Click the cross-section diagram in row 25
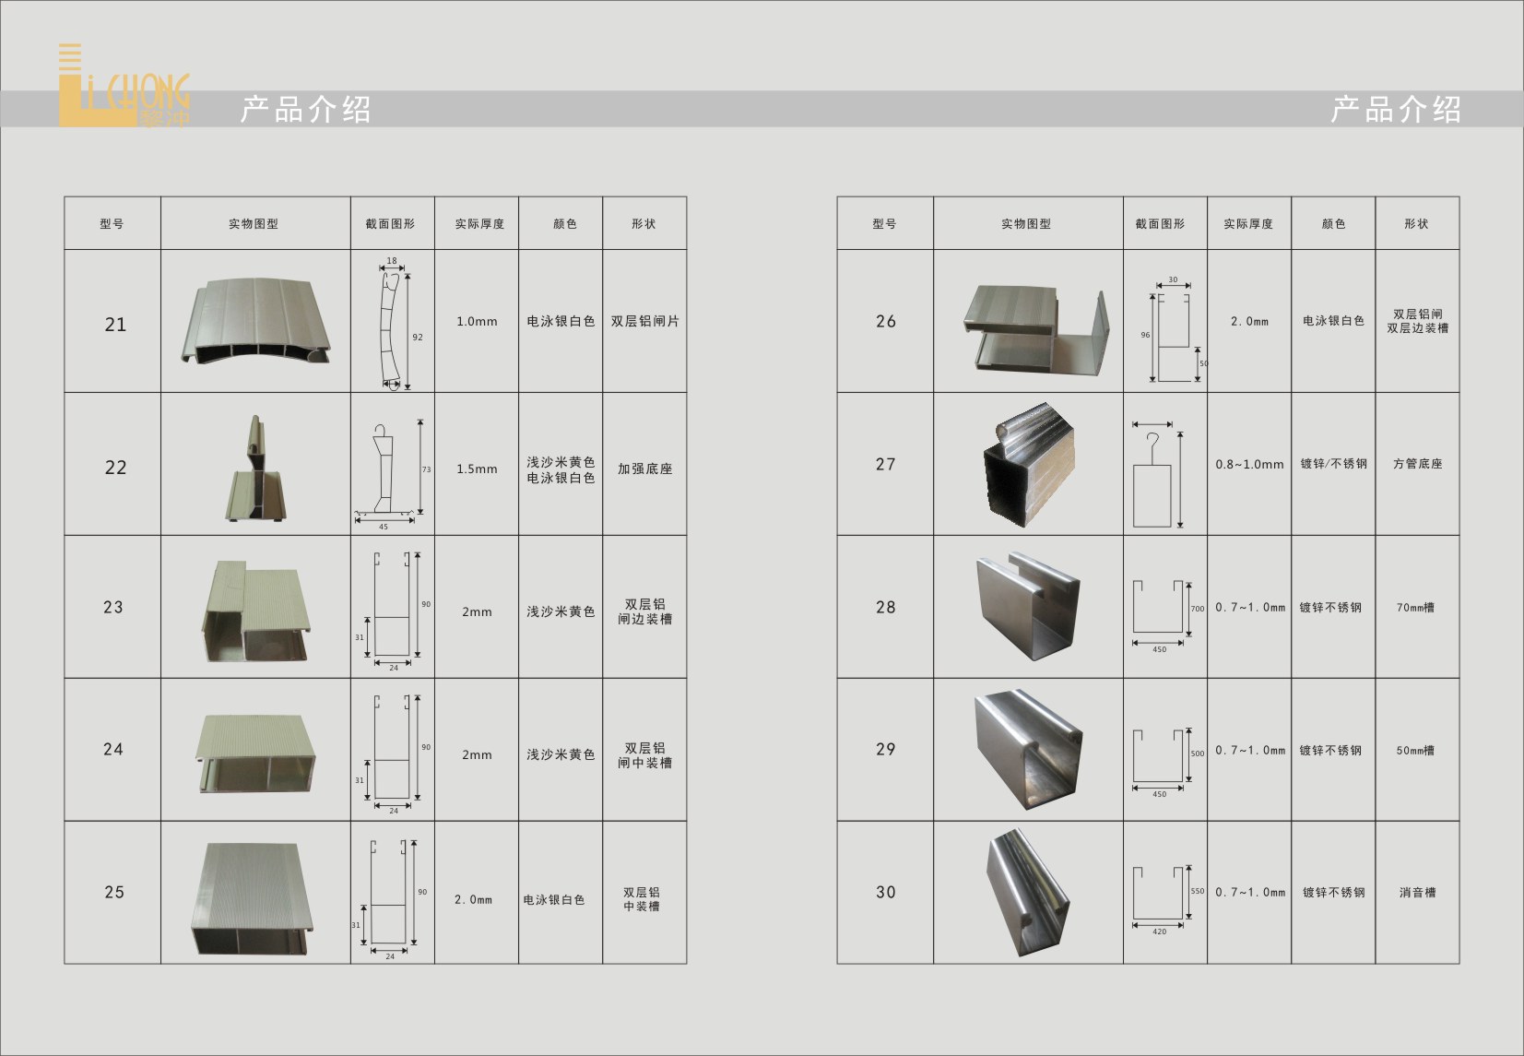The width and height of the screenshot is (1524, 1056). click(390, 898)
